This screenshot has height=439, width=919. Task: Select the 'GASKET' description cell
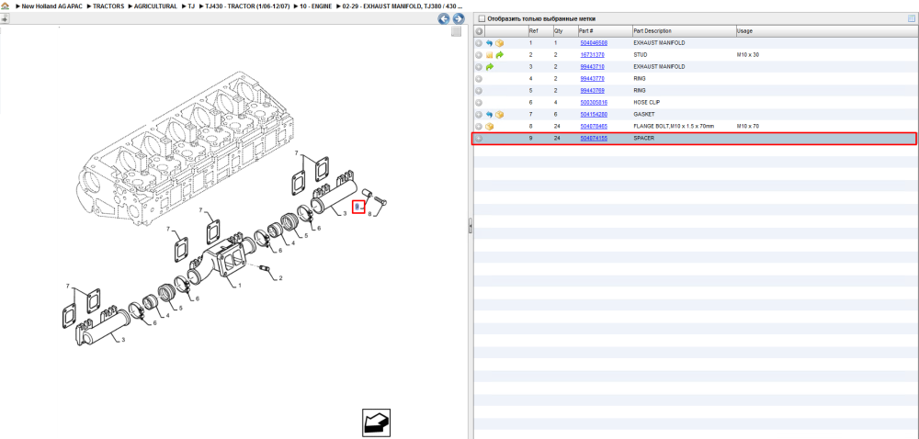(x=643, y=115)
